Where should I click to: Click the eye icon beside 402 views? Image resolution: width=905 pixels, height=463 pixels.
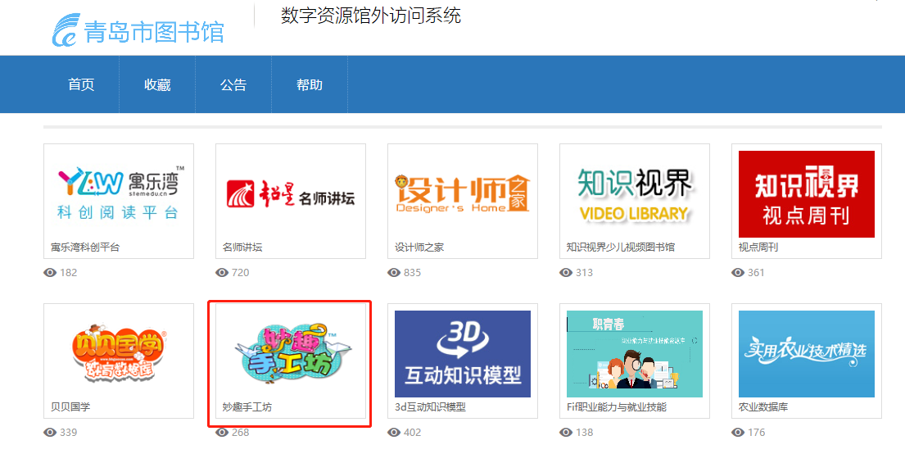(394, 432)
